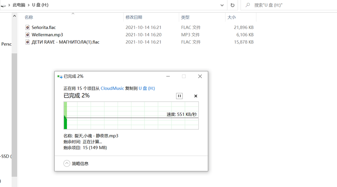Select the Señorita.flac file icon

click(27, 27)
